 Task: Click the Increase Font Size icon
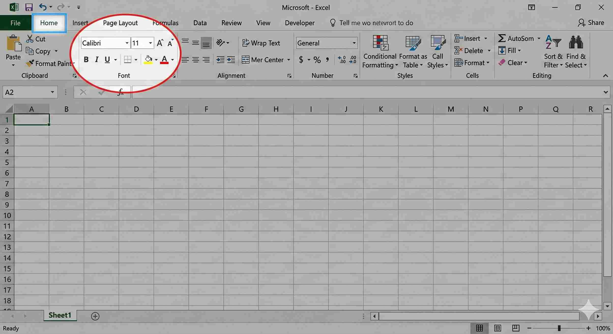coord(159,43)
